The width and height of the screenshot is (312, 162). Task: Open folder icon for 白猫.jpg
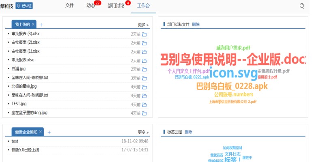144,70
